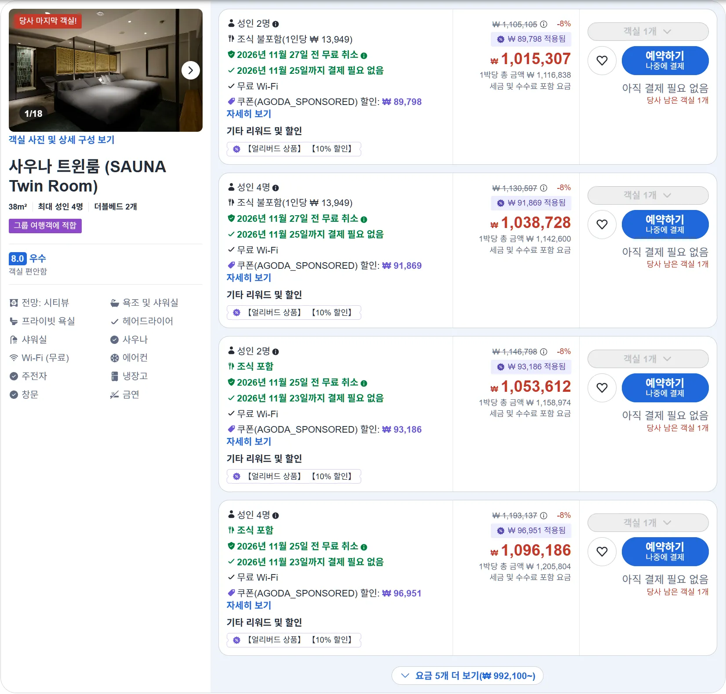Click 예약하기 for the ₩1,053,612 rate
726x694 pixels.
tap(665, 388)
